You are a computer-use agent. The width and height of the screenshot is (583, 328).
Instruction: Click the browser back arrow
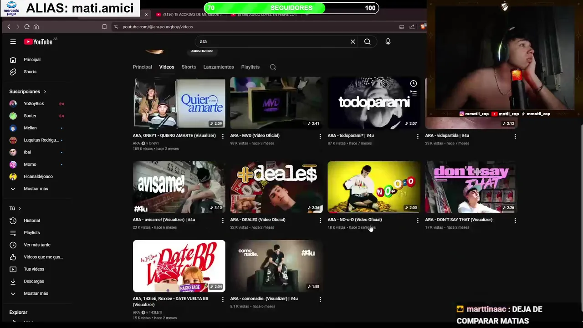(9, 27)
